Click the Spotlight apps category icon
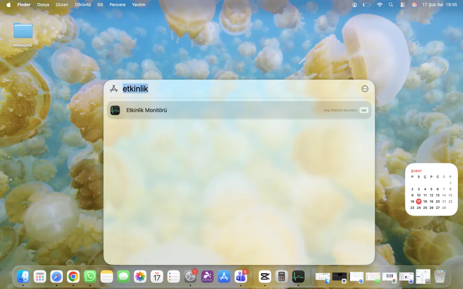The image size is (463, 289). 114,89
